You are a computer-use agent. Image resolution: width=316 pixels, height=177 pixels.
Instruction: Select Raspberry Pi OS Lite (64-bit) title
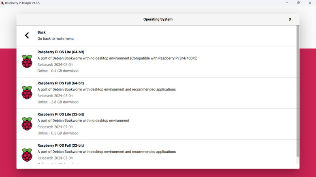point(60,52)
